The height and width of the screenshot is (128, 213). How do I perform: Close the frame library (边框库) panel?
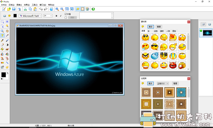tap(189, 79)
